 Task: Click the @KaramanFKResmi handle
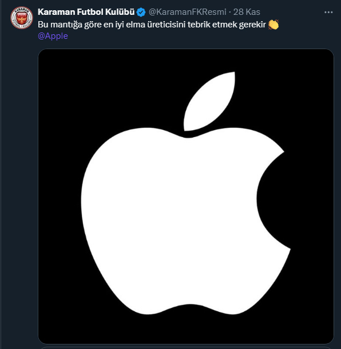[x=188, y=12]
